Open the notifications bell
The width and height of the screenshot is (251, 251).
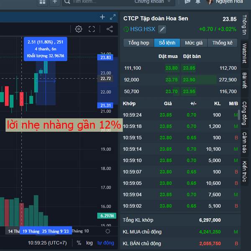pos(198,2)
